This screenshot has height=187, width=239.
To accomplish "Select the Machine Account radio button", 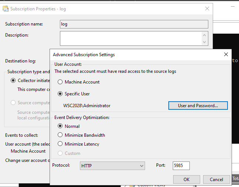I will pyautogui.click(x=60, y=82).
